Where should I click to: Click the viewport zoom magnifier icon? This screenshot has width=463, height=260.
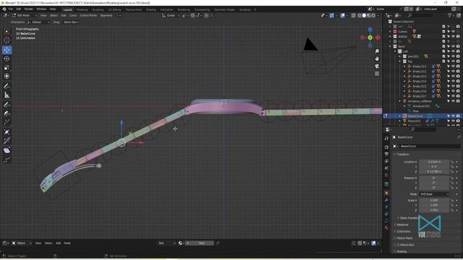click(x=377, y=51)
